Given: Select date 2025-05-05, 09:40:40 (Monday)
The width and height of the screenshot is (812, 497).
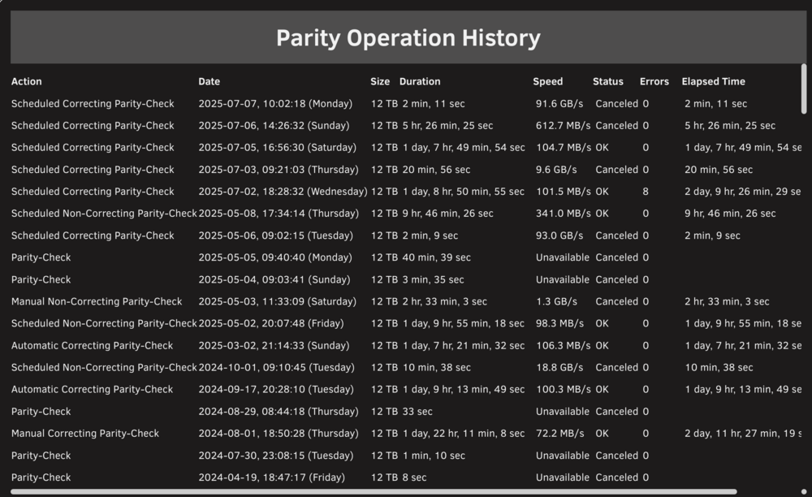Looking at the screenshot, I should (275, 257).
